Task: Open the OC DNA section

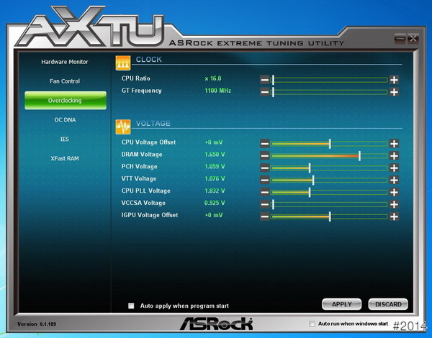Action: [65, 119]
